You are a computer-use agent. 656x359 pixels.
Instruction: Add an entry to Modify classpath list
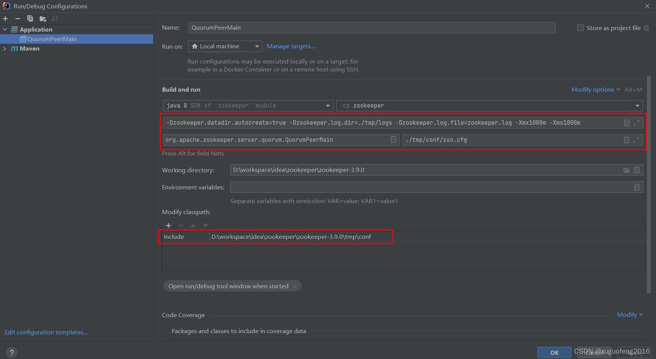coord(168,226)
